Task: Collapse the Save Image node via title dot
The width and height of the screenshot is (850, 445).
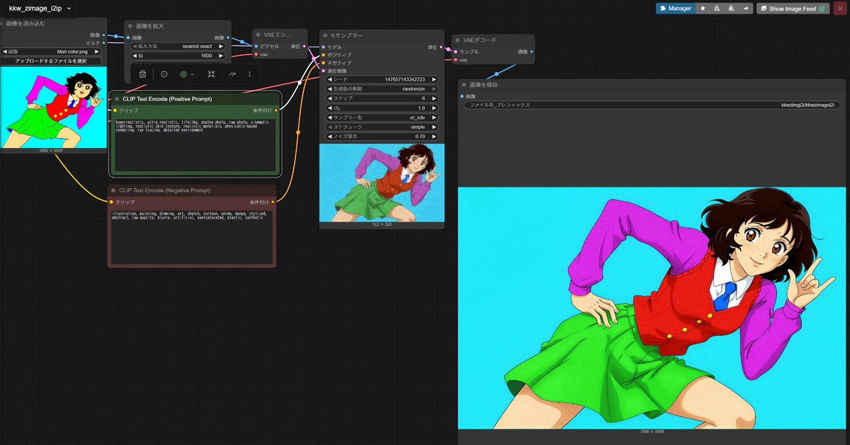Action: point(464,84)
